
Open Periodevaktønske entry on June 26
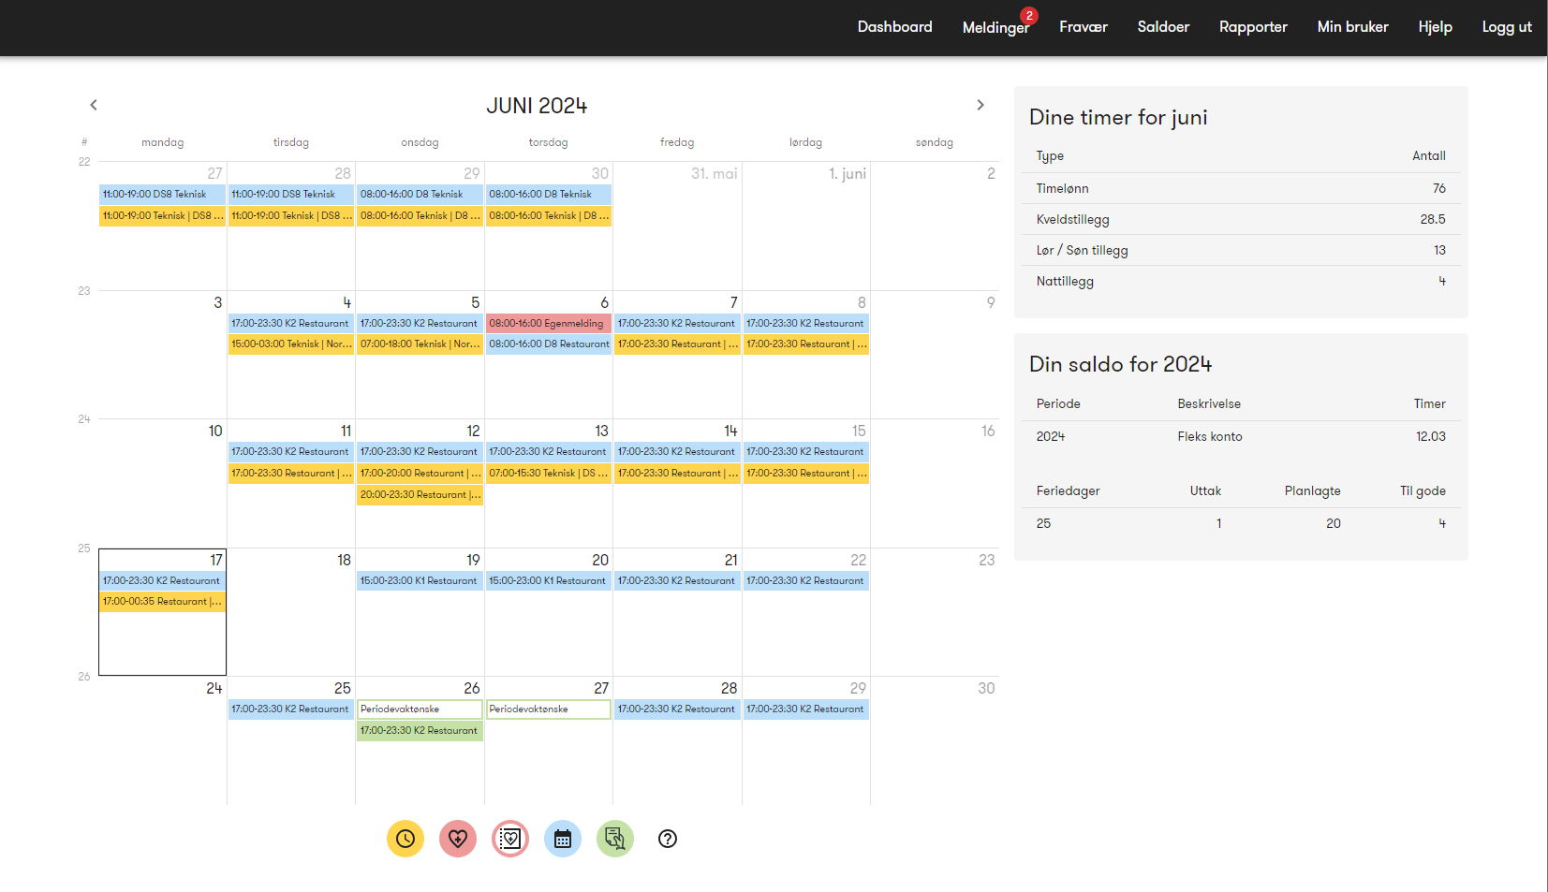(x=420, y=709)
